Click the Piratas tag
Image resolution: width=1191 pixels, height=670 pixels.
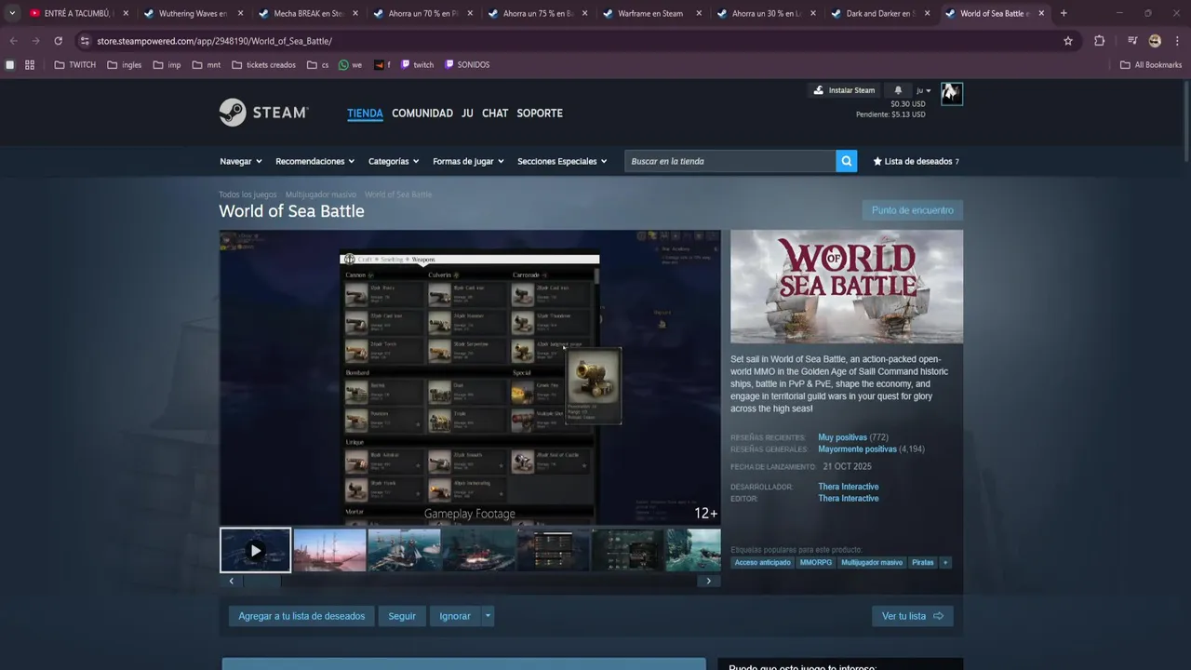[922, 562]
